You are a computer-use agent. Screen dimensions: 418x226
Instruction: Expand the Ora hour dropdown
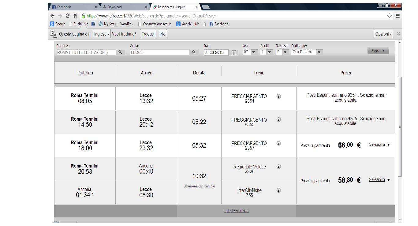(x=250, y=52)
